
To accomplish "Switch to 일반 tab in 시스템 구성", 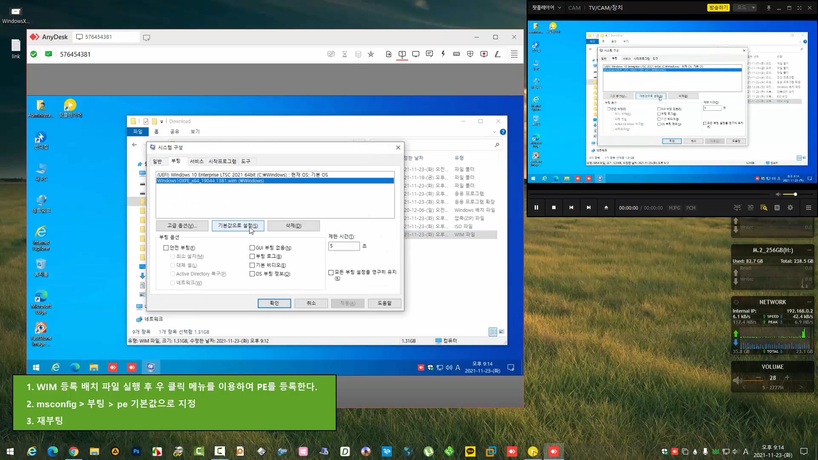I will tap(157, 161).
